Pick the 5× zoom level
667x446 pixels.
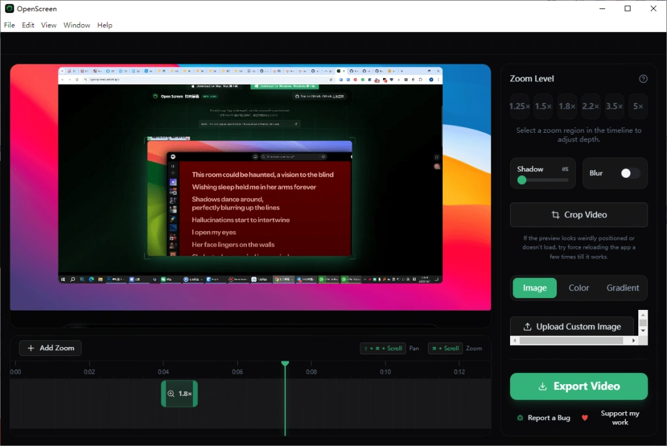[x=638, y=106]
